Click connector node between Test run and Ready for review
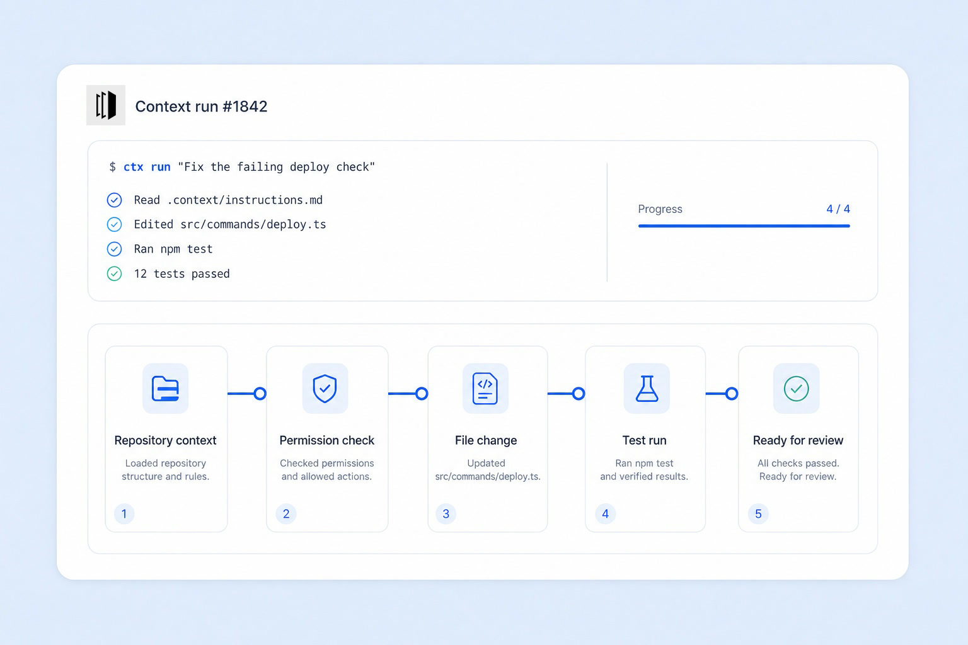The width and height of the screenshot is (968, 645). [732, 394]
